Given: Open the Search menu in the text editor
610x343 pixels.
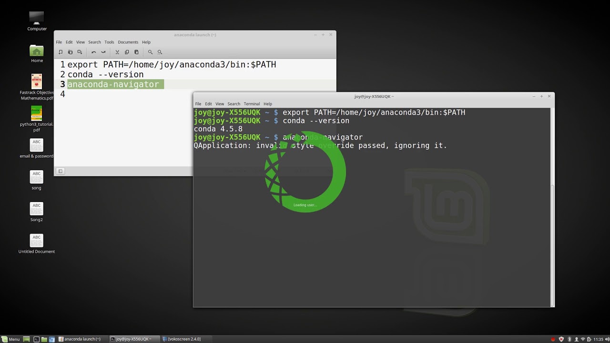Looking at the screenshot, I should 94,42.
